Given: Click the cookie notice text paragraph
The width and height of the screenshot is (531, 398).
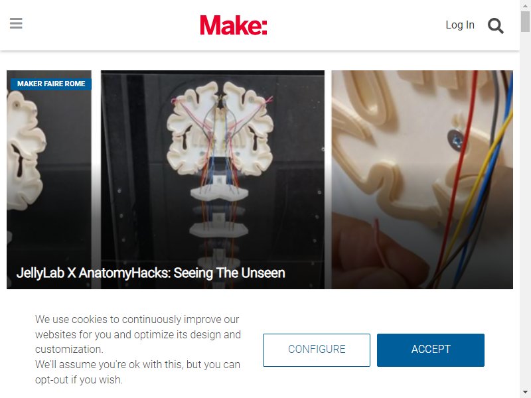Looking at the screenshot, I should (138, 350).
